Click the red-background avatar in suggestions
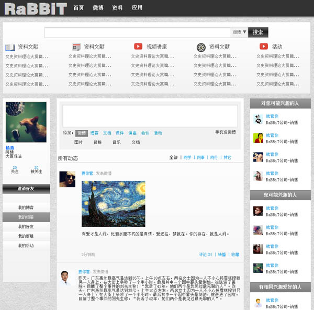The width and height of the screenshot is (314, 310). pos(258,138)
